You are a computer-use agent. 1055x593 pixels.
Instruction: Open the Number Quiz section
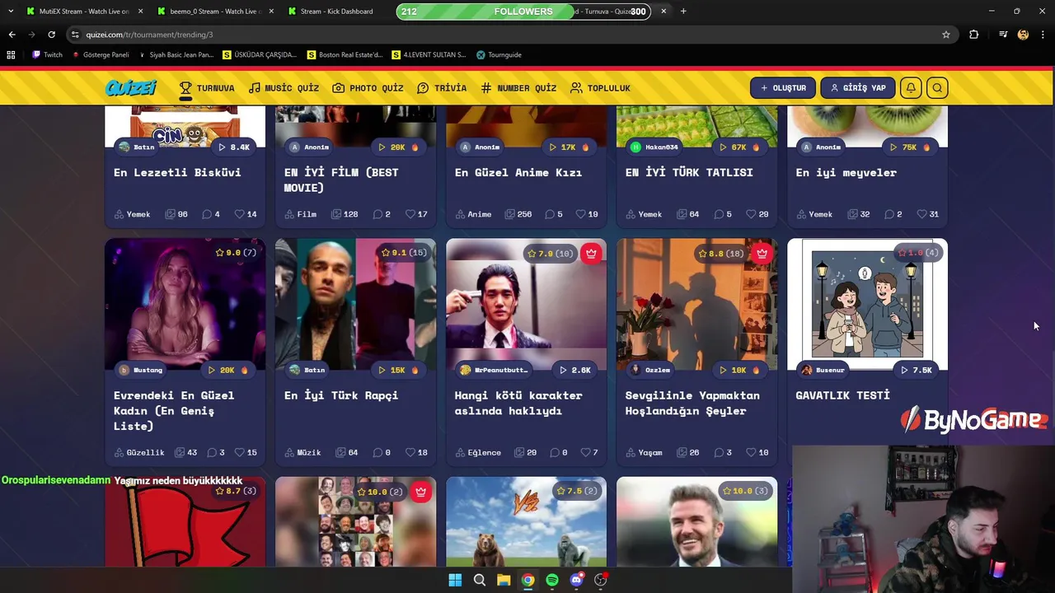click(518, 88)
